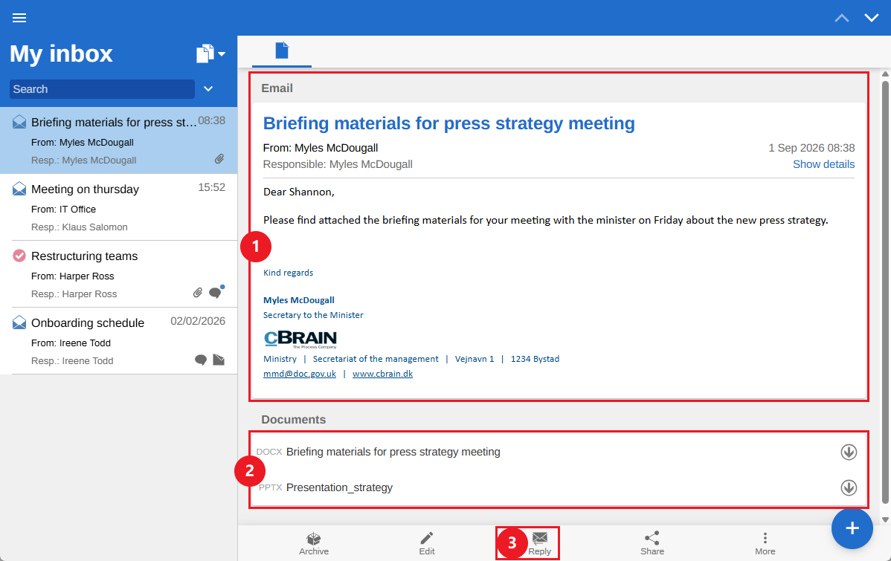The width and height of the screenshot is (891, 561).
Task: Download the Briefing materials DOCX file
Action: coord(849,452)
